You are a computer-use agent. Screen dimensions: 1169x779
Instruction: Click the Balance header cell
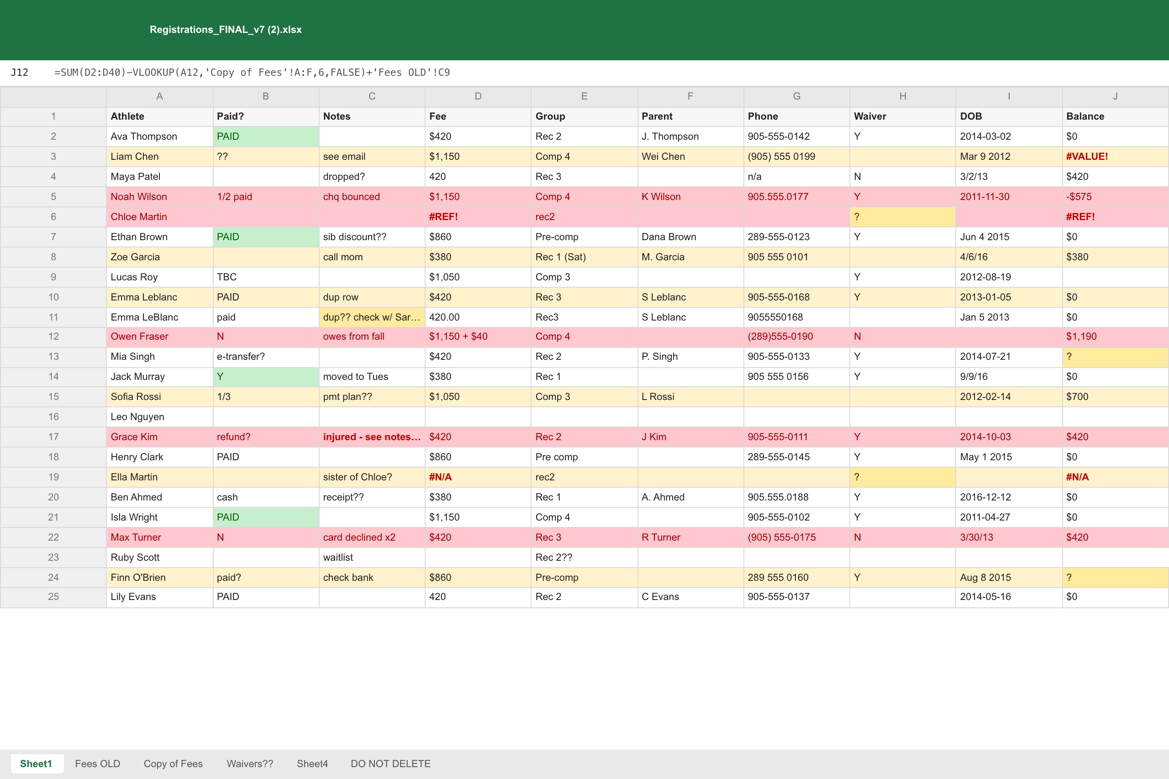(x=1115, y=117)
